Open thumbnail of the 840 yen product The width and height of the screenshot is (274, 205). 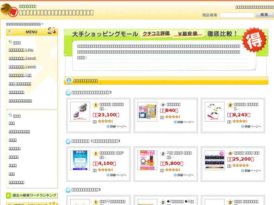[147, 112]
